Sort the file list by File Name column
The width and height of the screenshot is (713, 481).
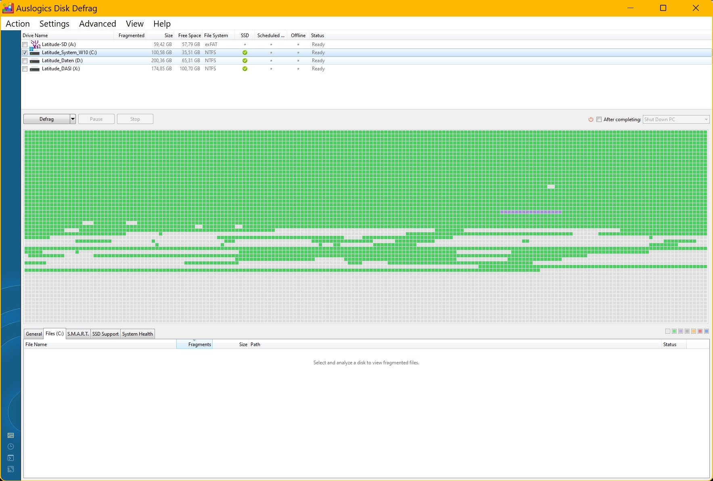100,344
